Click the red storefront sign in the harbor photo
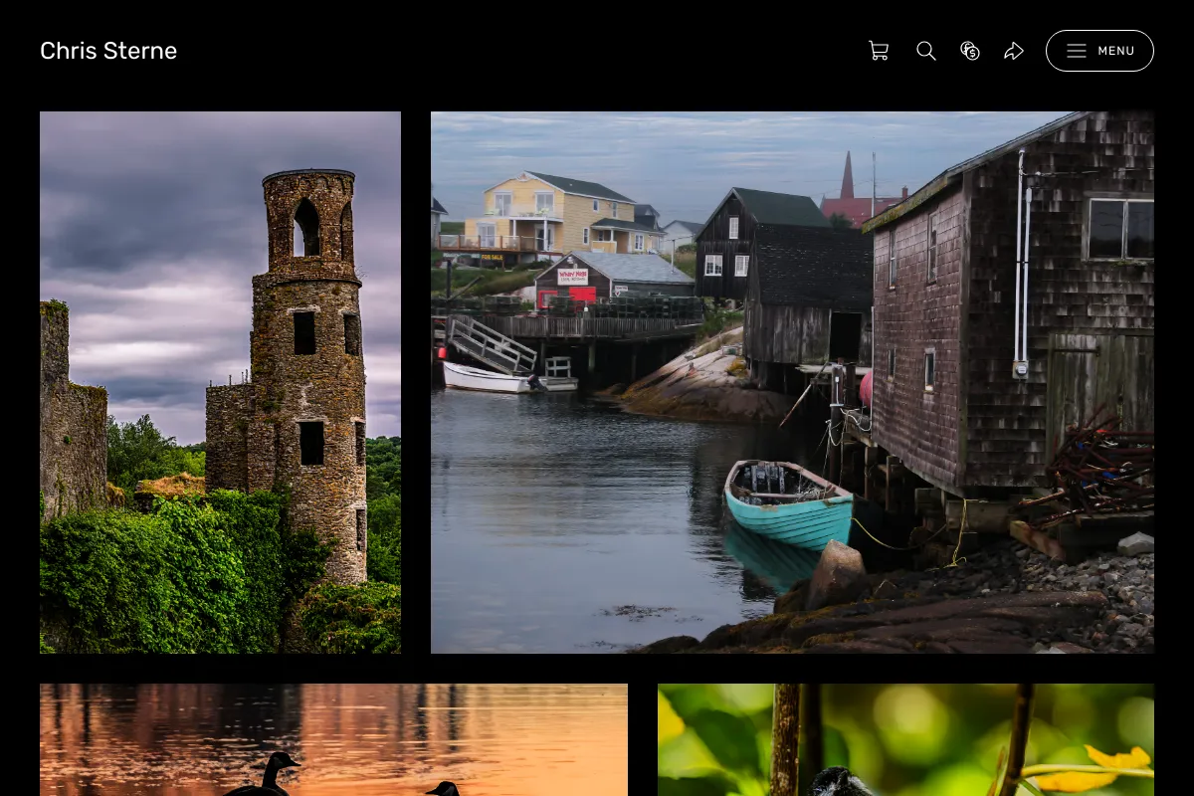Image resolution: width=1194 pixels, height=796 pixels. (x=572, y=277)
